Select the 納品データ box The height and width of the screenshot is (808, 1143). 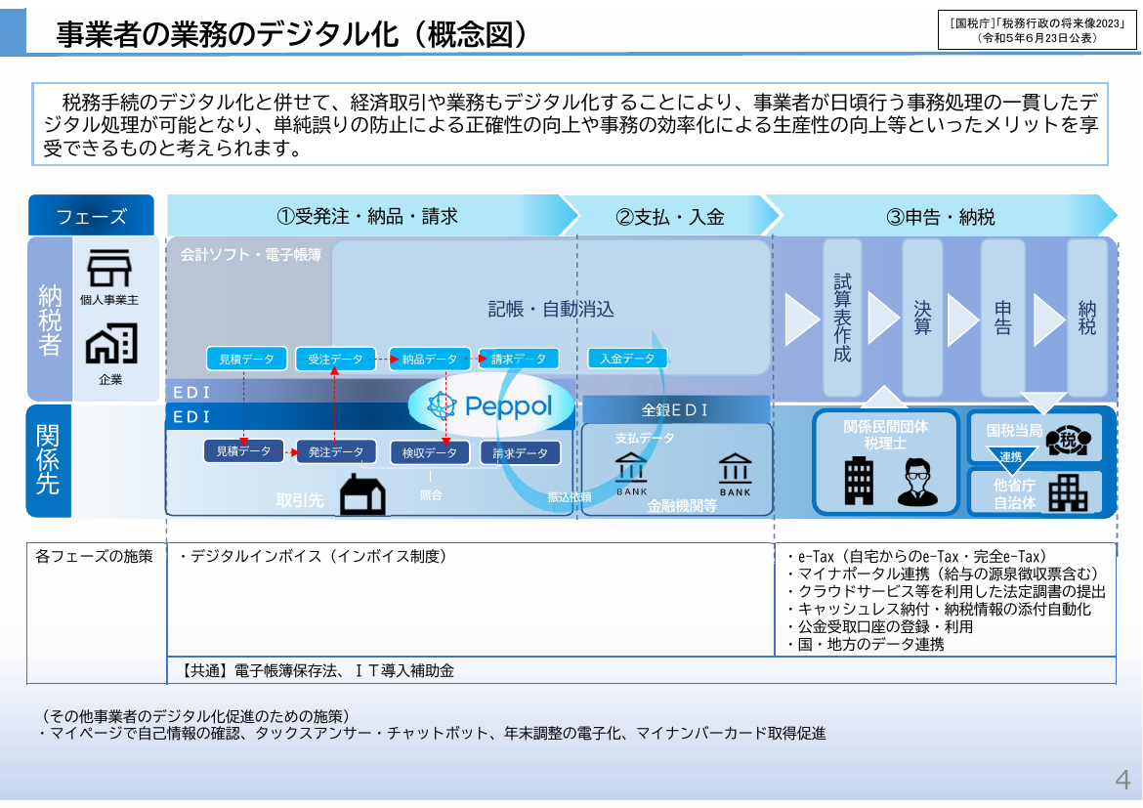[429, 359]
